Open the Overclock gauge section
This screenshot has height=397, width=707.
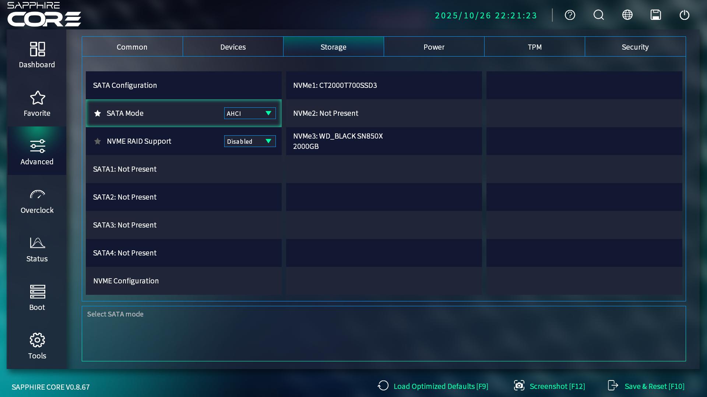point(37,201)
